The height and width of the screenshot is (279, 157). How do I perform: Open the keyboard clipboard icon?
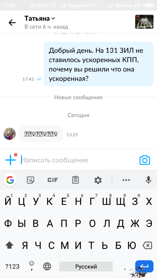point(76,180)
